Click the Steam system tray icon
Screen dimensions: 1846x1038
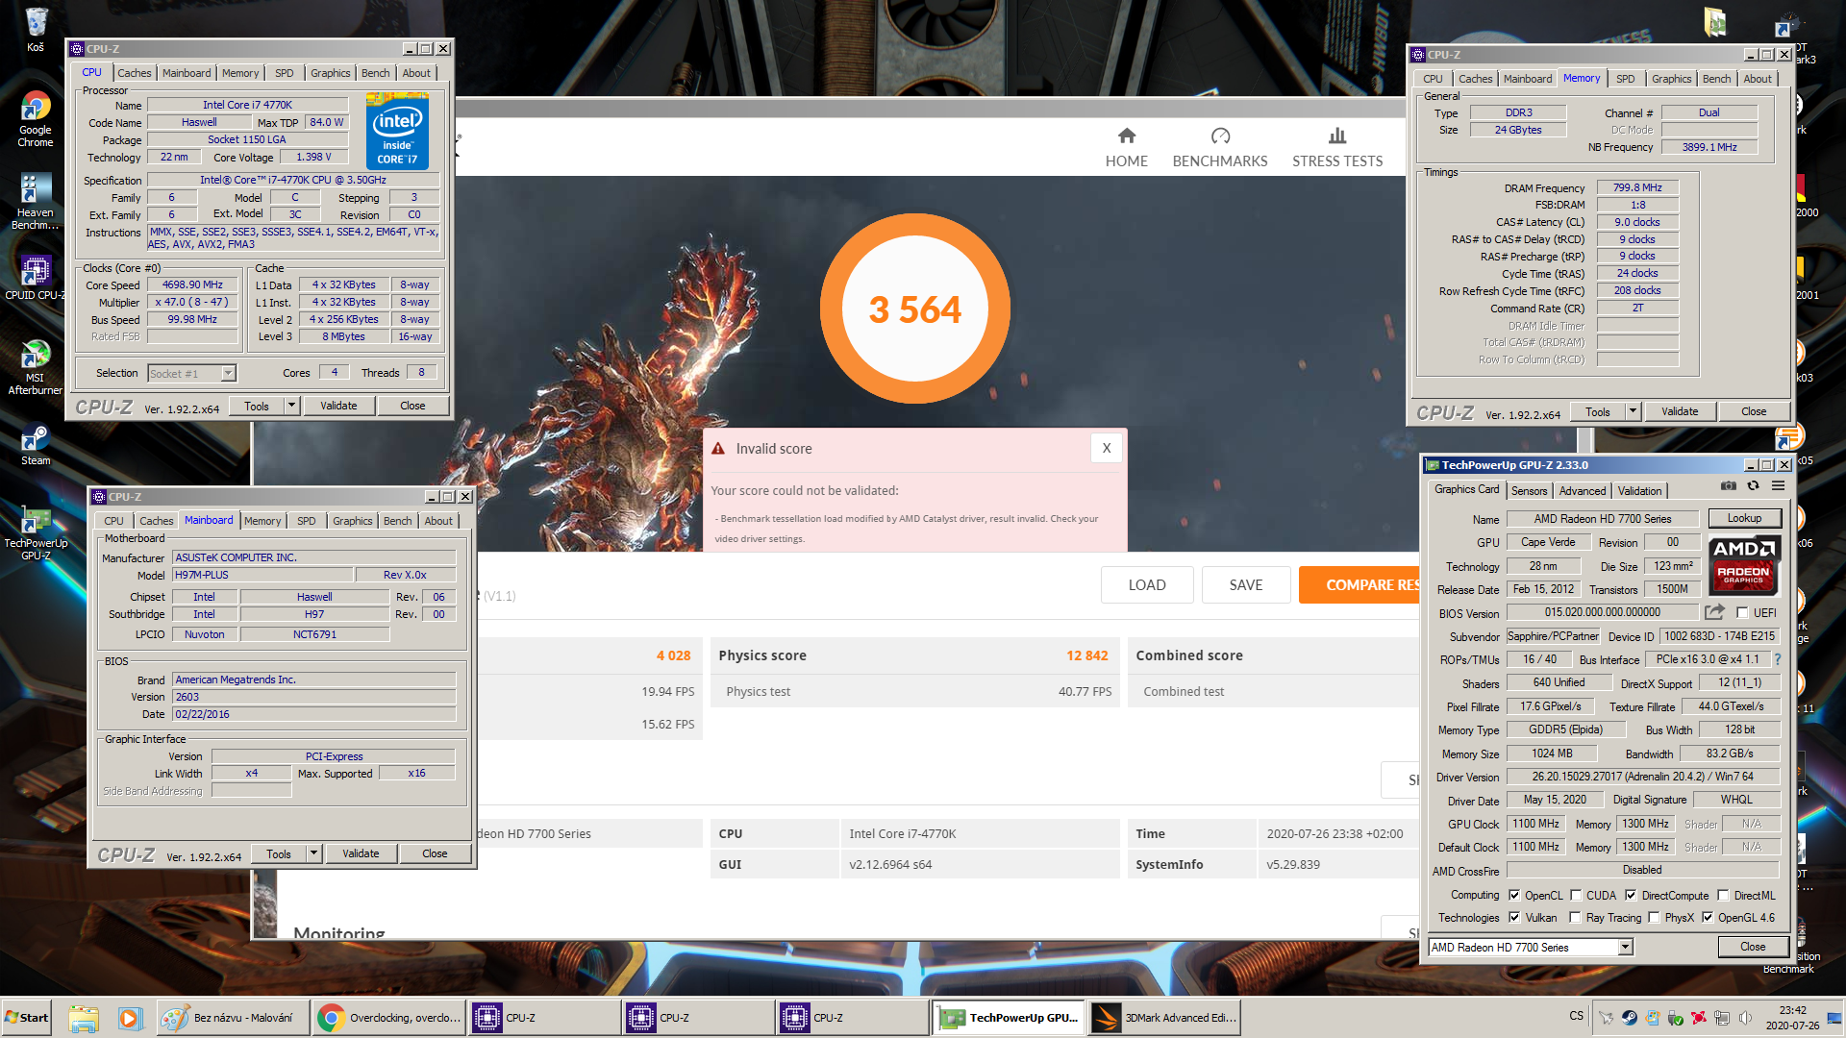(x=1629, y=1017)
